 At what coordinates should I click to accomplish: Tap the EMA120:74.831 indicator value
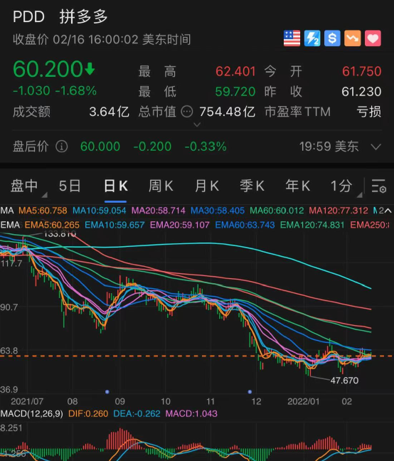[x=312, y=225]
